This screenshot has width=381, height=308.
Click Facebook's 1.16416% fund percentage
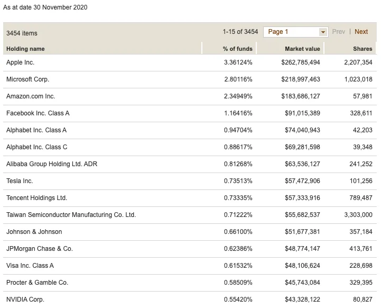pos(238,113)
